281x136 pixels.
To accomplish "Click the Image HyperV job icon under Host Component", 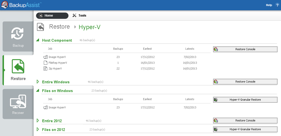I will (x=46, y=57).
